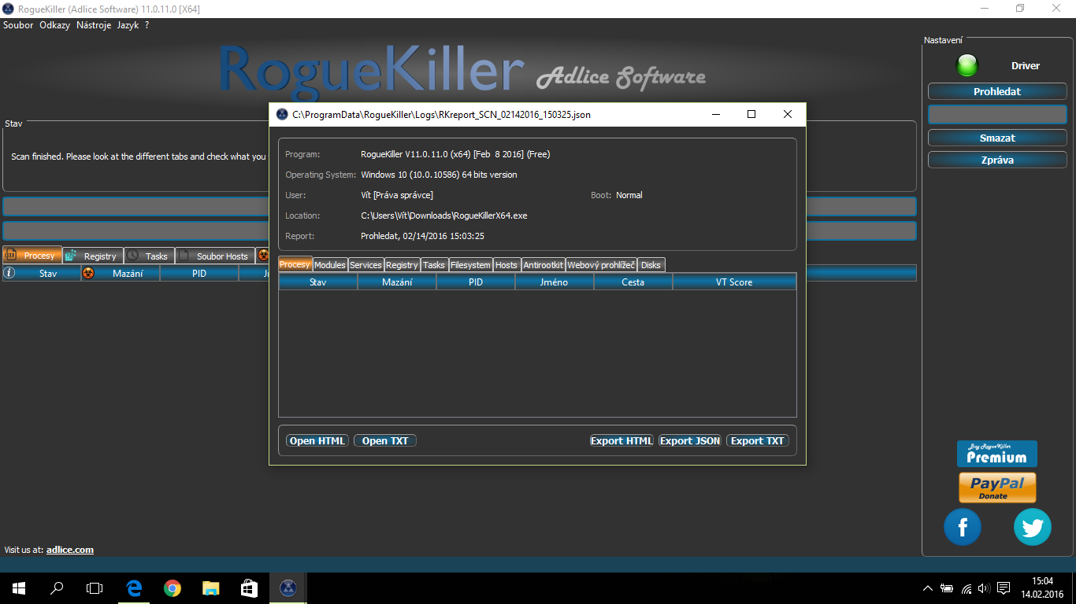Image resolution: width=1076 pixels, height=604 pixels.
Task: Open the Soubor menu
Action: click(x=18, y=25)
